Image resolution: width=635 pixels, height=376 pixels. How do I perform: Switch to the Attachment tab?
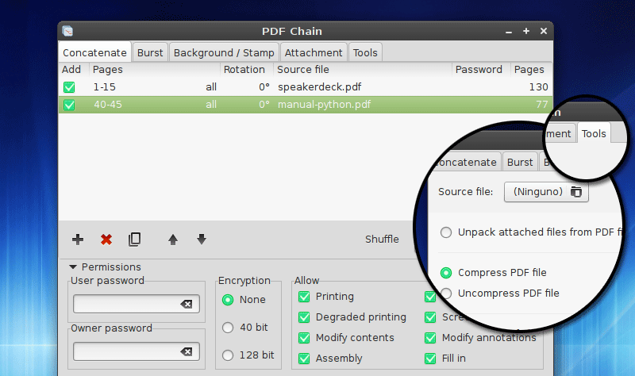tap(314, 52)
